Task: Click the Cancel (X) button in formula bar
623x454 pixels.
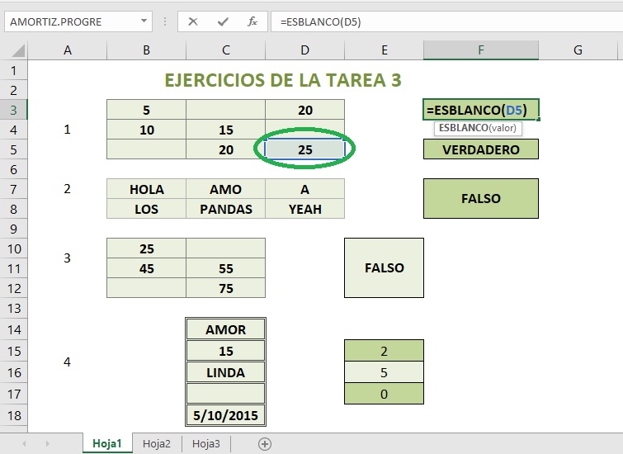Action: [x=193, y=21]
